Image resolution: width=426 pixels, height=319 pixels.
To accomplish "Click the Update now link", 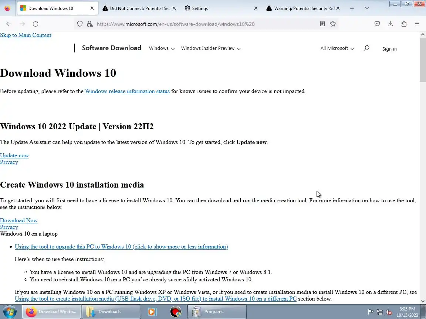I will tap(14, 155).
